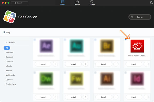Screen dimensions: 154x102
Task: Show info for InDesign item
Action: pos(146,97)
